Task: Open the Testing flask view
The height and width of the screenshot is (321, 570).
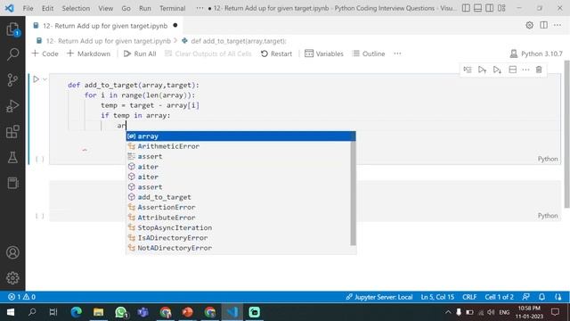Action: click(x=12, y=158)
